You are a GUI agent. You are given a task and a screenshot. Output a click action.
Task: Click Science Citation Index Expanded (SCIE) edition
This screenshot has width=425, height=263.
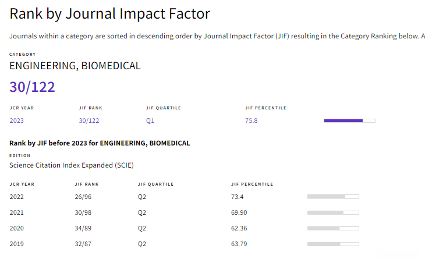(x=71, y=165)
